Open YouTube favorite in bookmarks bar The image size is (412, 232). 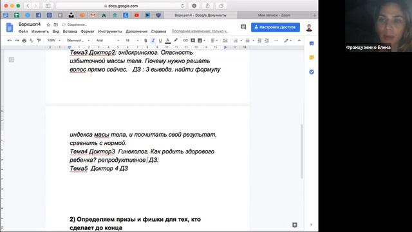136,15
